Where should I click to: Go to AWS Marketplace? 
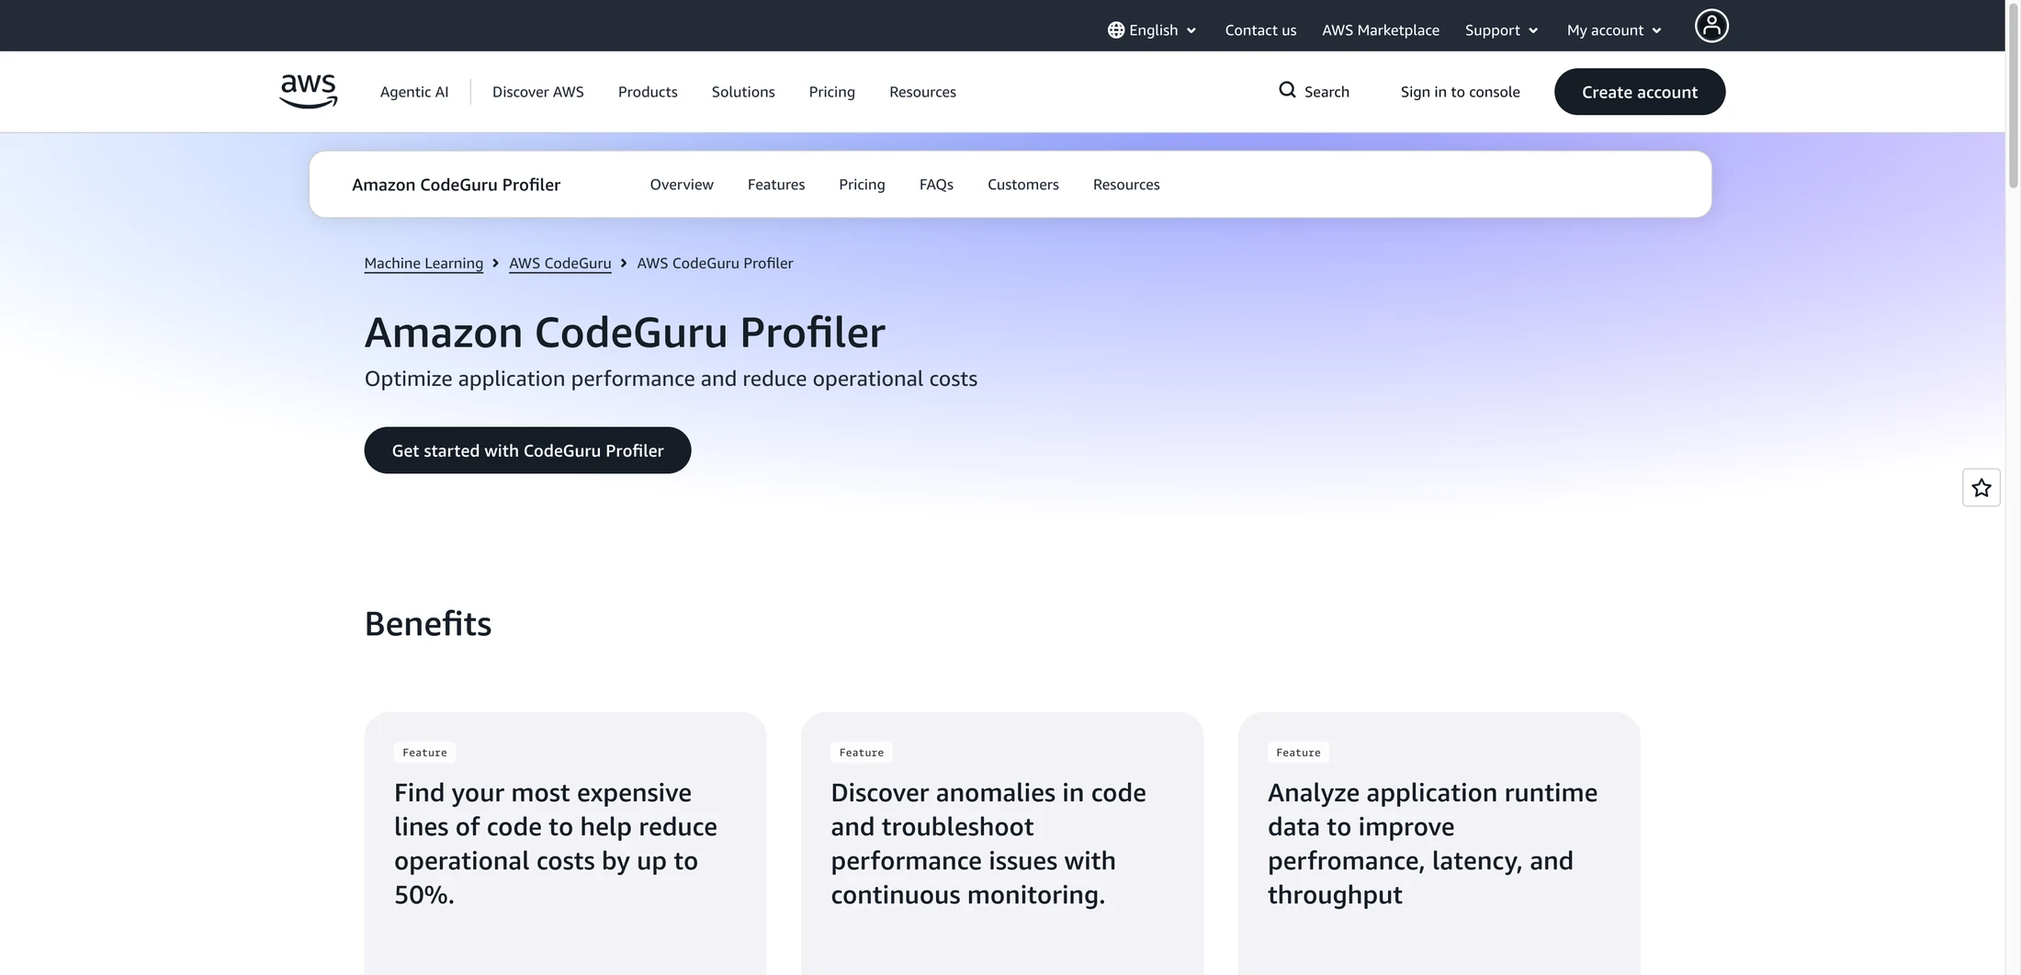[1380, 30]
